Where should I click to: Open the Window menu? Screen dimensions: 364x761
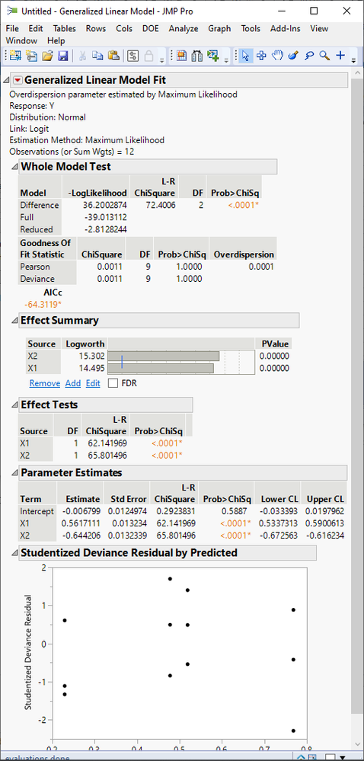click(22, 41)
